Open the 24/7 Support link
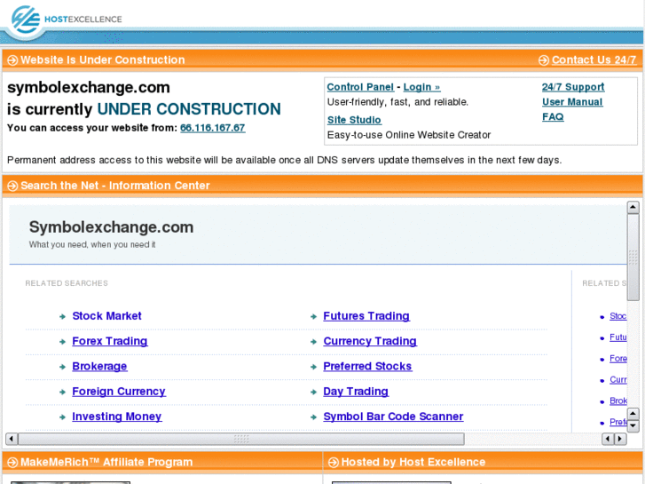Image resolution: width=645 pixels, height=484 pixels. click(573, 87)
